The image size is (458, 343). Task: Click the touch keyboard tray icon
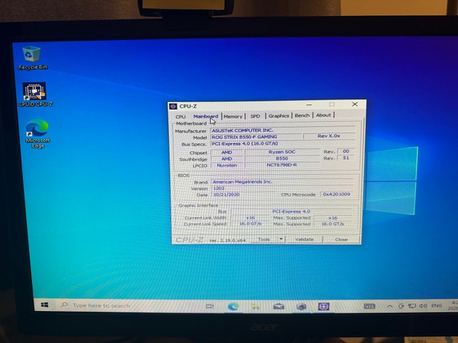click(369, 306)
